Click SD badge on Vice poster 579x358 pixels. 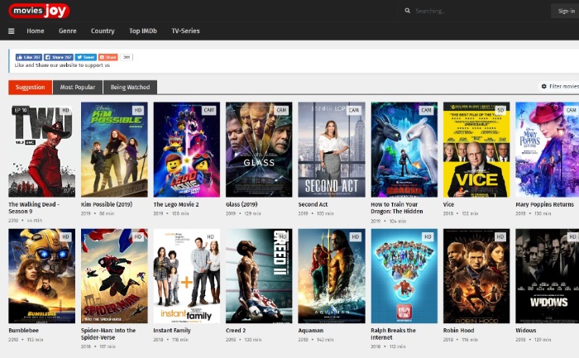pos(500,110)
